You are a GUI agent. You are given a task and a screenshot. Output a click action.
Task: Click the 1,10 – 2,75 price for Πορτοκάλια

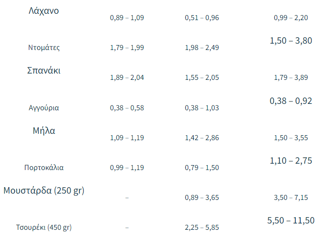click(x=291, y=161)
